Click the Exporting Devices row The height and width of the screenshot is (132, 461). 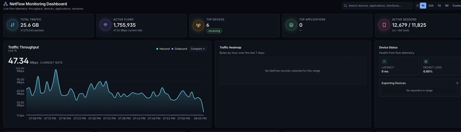point(420,83)
